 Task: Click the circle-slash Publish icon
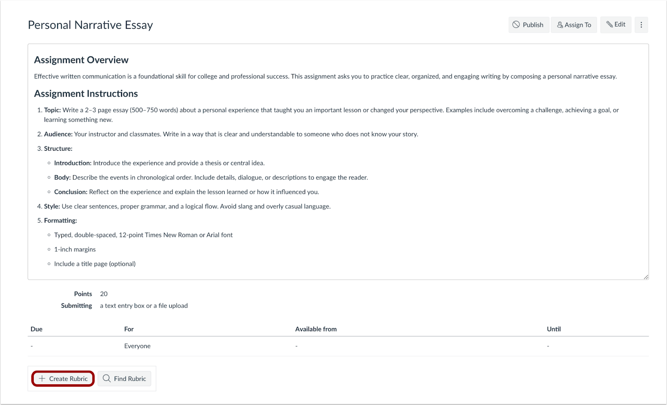(516, 25)
